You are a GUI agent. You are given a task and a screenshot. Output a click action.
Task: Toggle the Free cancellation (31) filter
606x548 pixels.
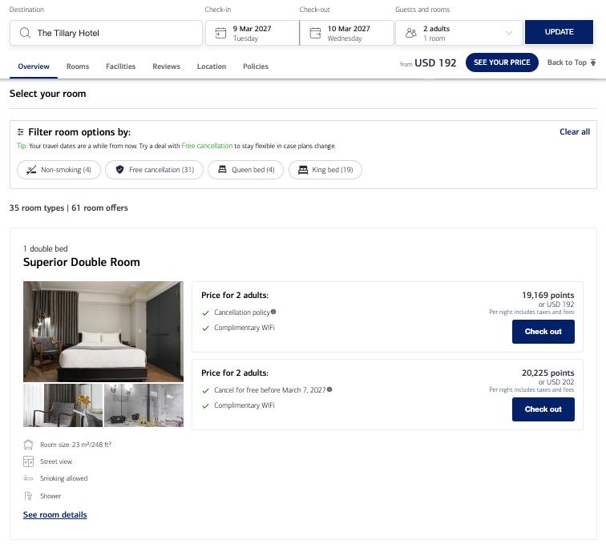pos(154,170)
